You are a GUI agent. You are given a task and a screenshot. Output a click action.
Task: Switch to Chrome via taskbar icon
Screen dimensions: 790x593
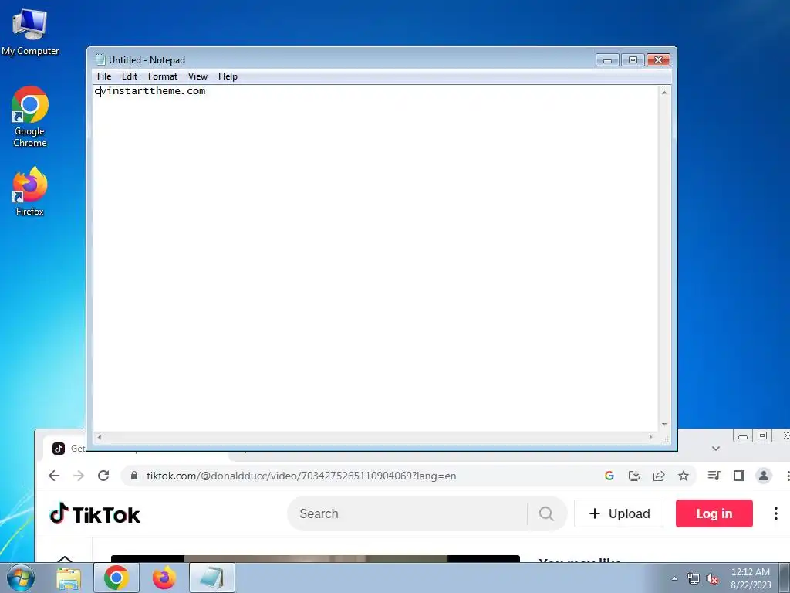116,578
